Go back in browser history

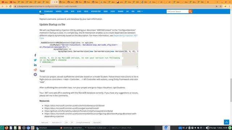click(3, 6)
